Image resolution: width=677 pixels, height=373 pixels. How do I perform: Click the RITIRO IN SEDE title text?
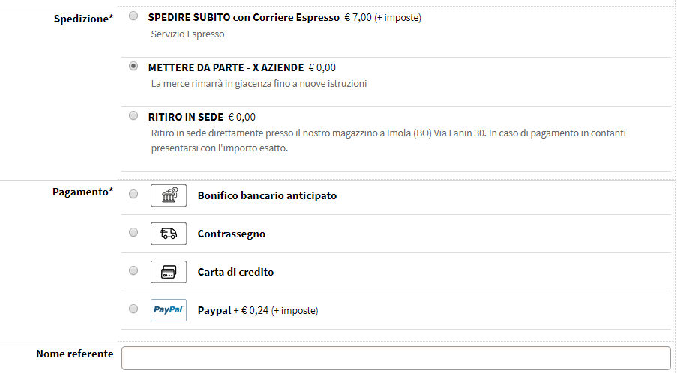point(186,117)
